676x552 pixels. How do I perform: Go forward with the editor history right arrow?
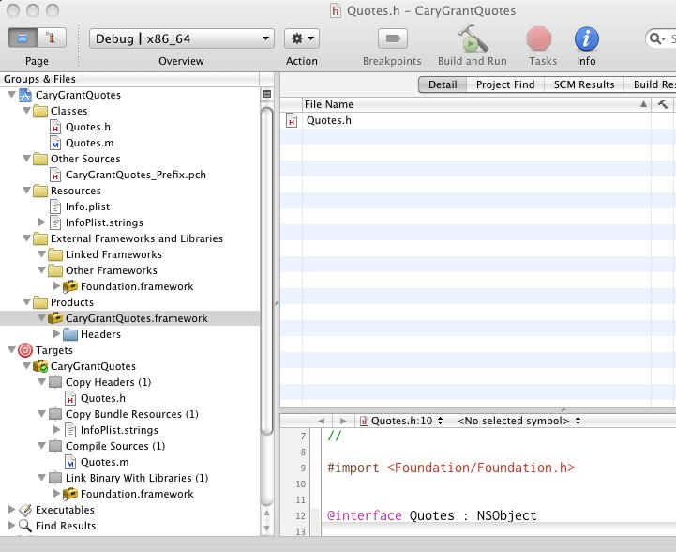343,421
